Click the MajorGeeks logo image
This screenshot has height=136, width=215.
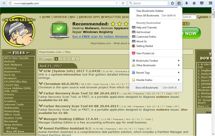[x=18, y=31]
